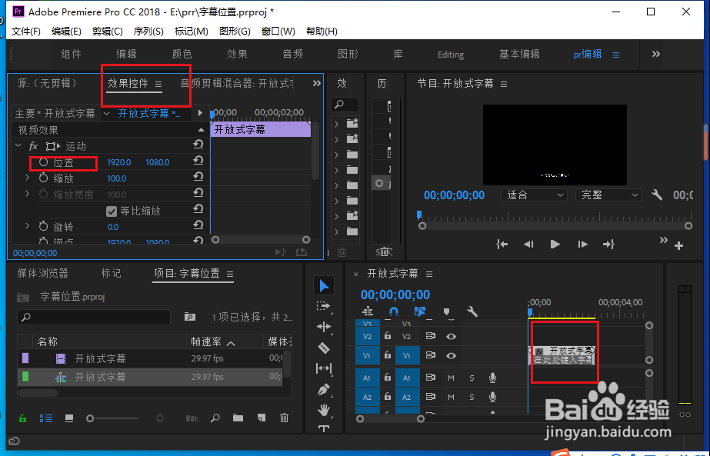Select the Track Select Forward tool
The height and width of the screenshot is (456, 710).
pos(323,306)
